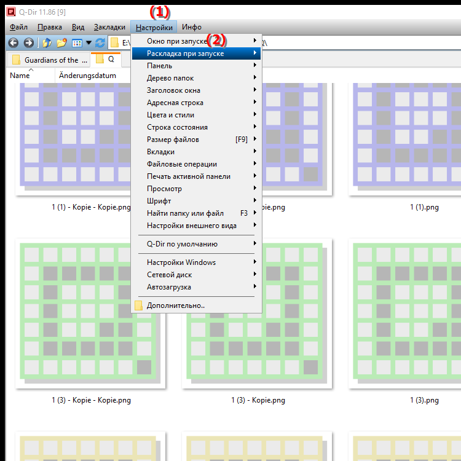
Task: Click the view mode grid icon
Action: pyautogui.click(x=77, y=43)
